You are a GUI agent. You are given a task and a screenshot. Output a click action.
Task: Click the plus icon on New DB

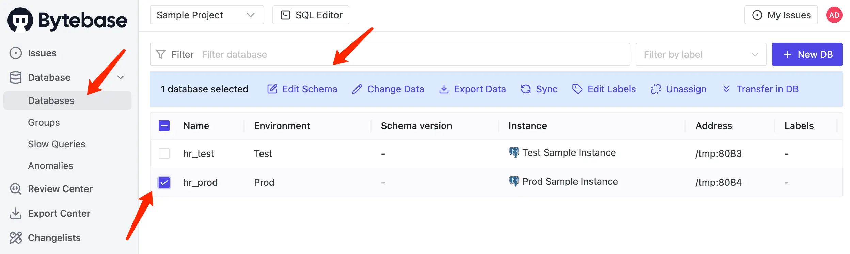[x=788, y=54]
